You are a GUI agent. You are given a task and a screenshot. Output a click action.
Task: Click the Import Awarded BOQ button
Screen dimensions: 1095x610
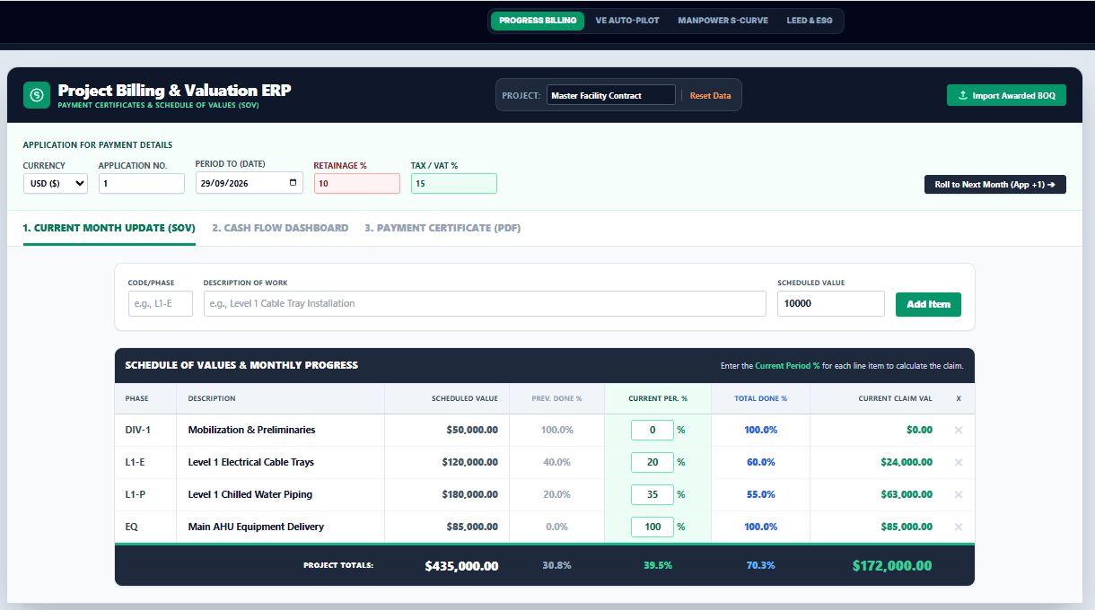(1006, 95)
